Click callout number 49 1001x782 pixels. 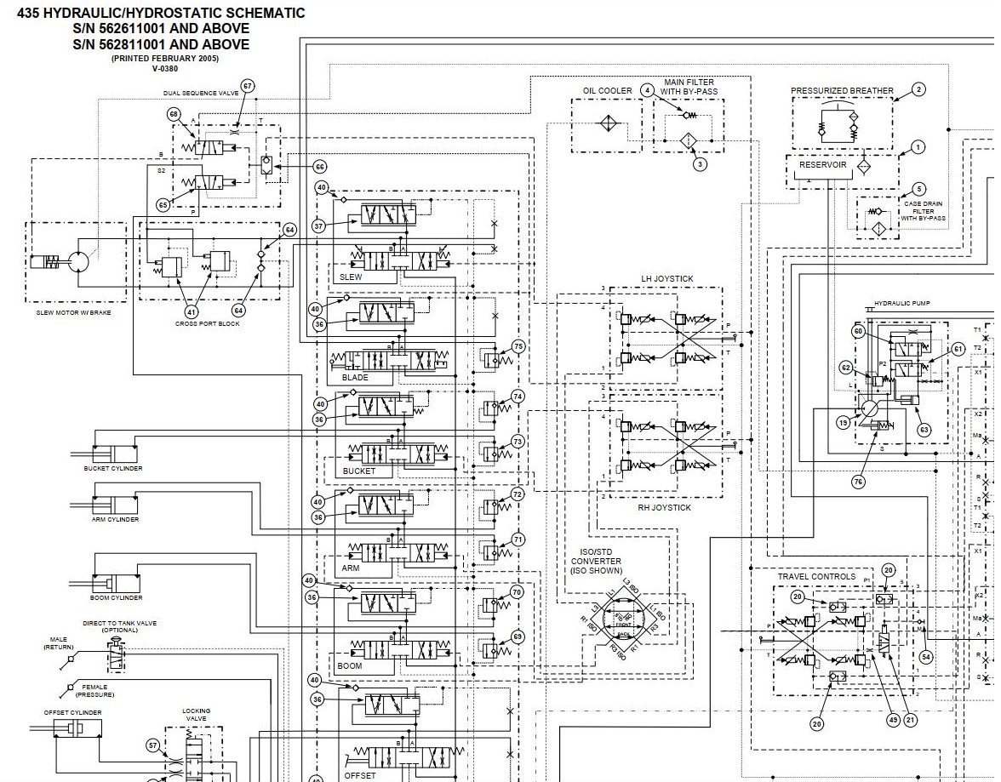[x=893, y=719]
